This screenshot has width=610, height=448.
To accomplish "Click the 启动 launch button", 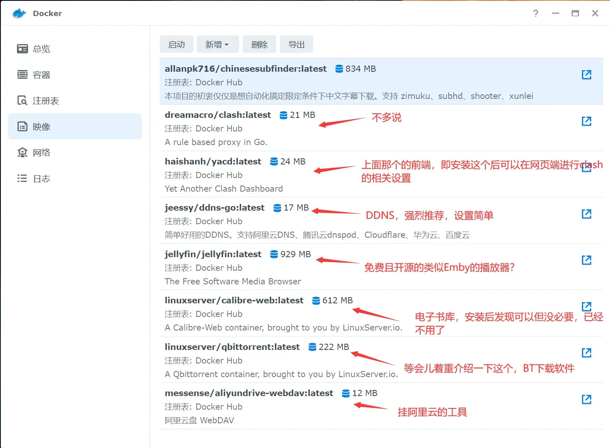I will [x=176, y=44].
